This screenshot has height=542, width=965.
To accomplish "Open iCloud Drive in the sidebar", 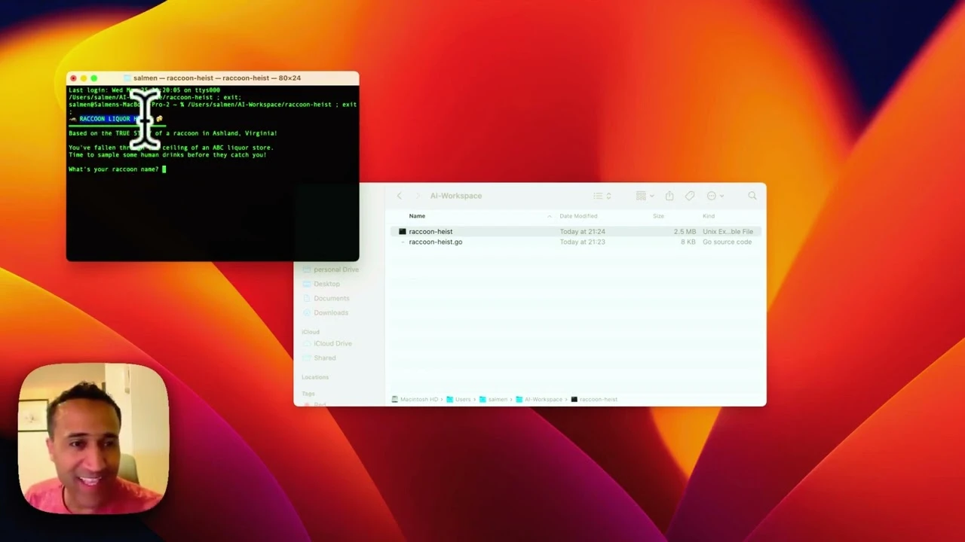I will (333, 343).
